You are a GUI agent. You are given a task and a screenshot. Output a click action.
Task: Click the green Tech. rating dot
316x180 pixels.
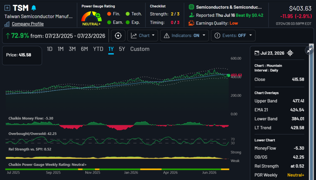[127, 14]
